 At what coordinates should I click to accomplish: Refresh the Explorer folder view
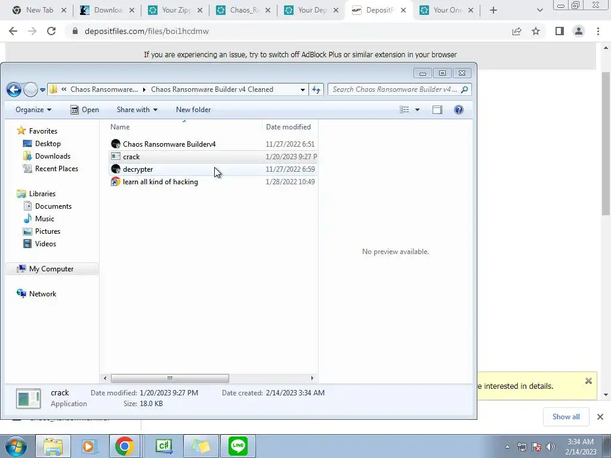pyautogui.click(x=316, y=89)
